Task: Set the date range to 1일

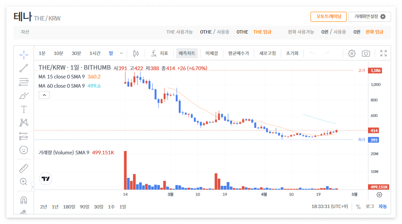Action: point(123,207)
